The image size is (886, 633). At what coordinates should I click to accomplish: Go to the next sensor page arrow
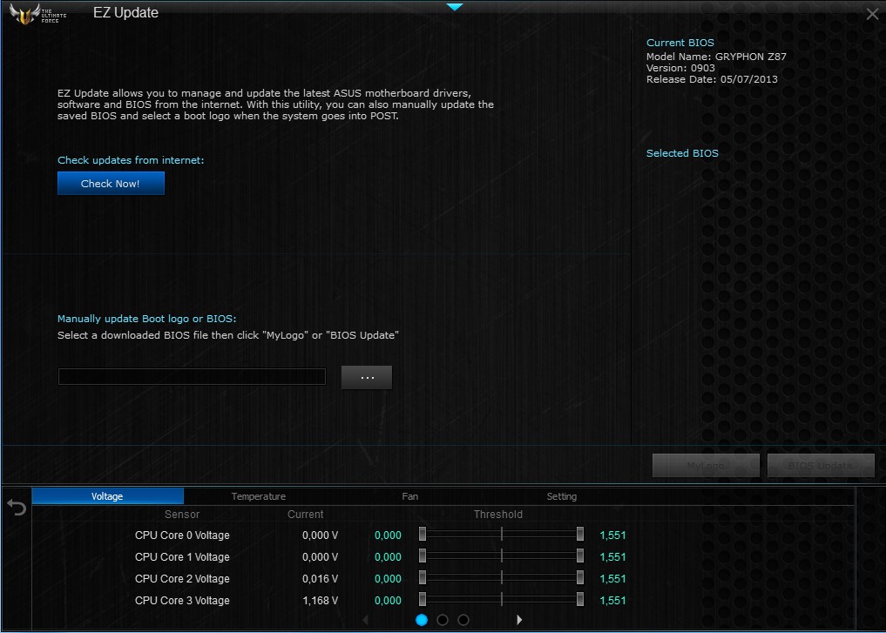click(x=519, y=620)
